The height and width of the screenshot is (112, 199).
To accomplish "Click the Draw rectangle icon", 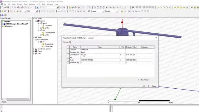I will [x=175, y=7].
